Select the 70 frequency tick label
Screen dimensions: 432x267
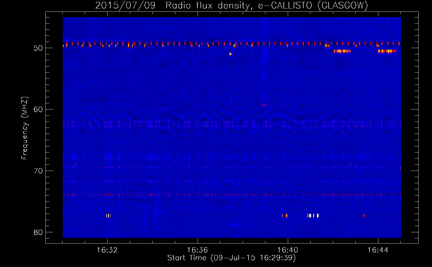point(38,171)
